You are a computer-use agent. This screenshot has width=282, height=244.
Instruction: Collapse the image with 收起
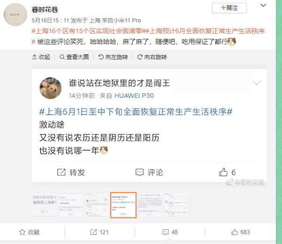(x=41, y=57)
